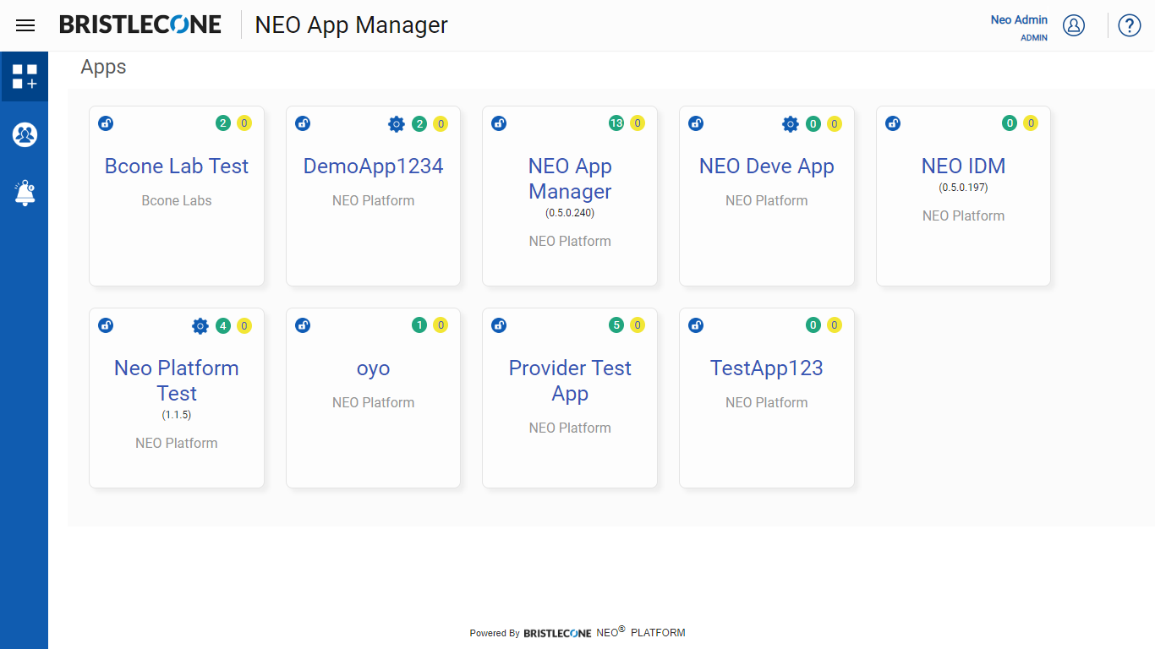1155x649 pixels.
Task: Click the Apps grid sidebar icon
Action: pos(25,76)
